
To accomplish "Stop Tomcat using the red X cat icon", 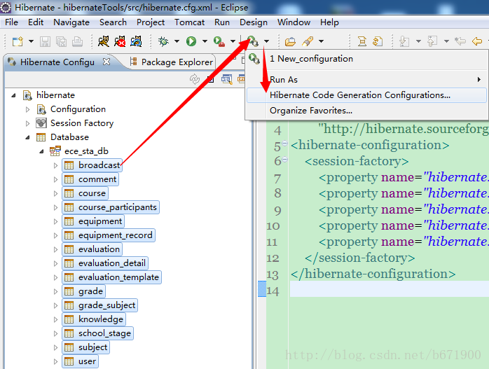I will (120, 41).
